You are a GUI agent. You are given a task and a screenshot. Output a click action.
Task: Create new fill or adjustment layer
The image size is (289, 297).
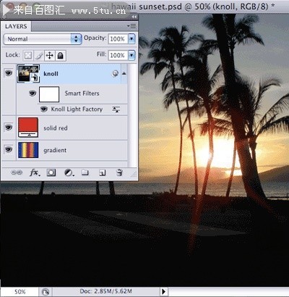click(x=69, y=172)
